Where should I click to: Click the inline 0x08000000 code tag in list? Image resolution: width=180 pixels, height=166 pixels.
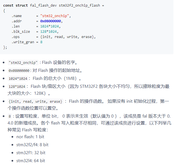pyautogui.click(x=19, y=70)
